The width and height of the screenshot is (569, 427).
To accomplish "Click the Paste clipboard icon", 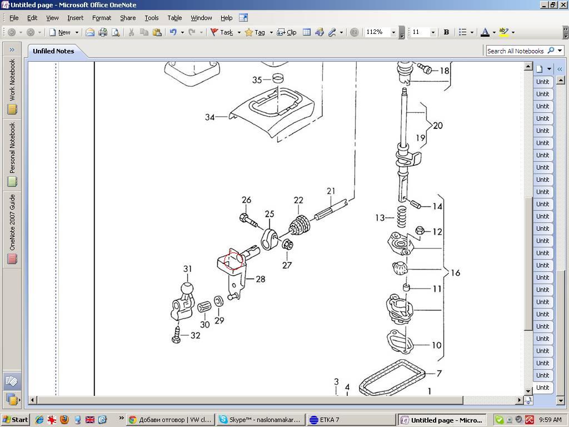I will 157,32.
